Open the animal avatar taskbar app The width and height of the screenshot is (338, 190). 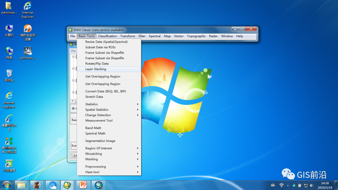click(37, 185)
